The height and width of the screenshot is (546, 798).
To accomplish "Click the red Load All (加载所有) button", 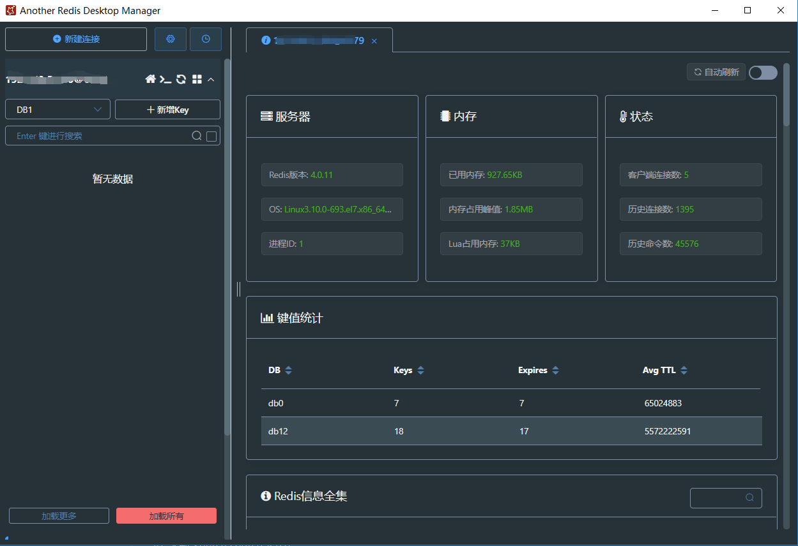I will point(166,516).
